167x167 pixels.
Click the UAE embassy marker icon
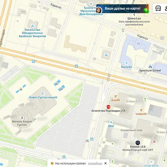(x=33, y=26)
